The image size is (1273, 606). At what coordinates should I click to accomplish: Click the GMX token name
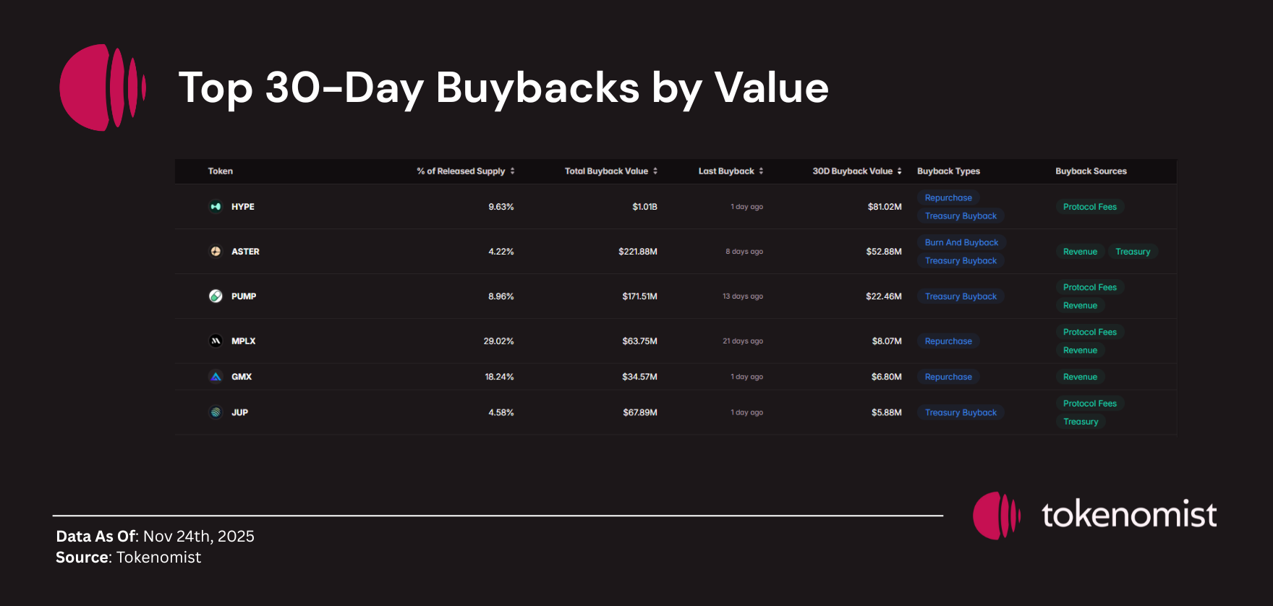pos(242,377)
